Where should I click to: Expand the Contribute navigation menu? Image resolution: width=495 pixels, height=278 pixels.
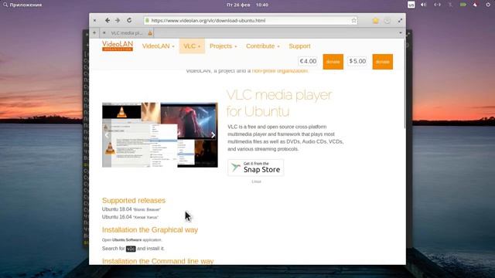(263, 46)
